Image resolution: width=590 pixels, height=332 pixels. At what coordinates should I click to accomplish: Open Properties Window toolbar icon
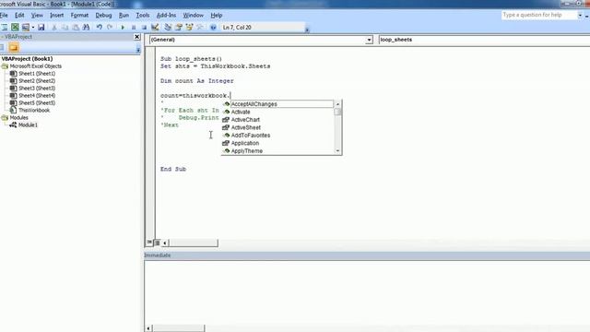coord(179,27)
